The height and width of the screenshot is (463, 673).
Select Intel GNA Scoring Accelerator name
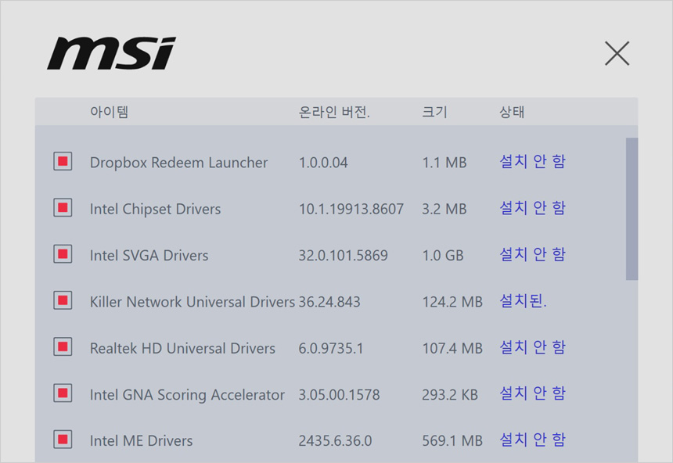(187, 395)
